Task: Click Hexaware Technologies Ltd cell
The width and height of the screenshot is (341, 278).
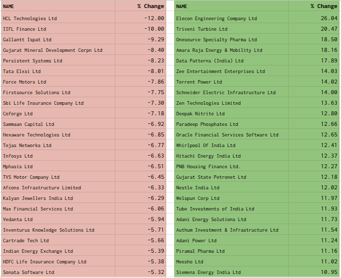Action: tap(58, 135)
